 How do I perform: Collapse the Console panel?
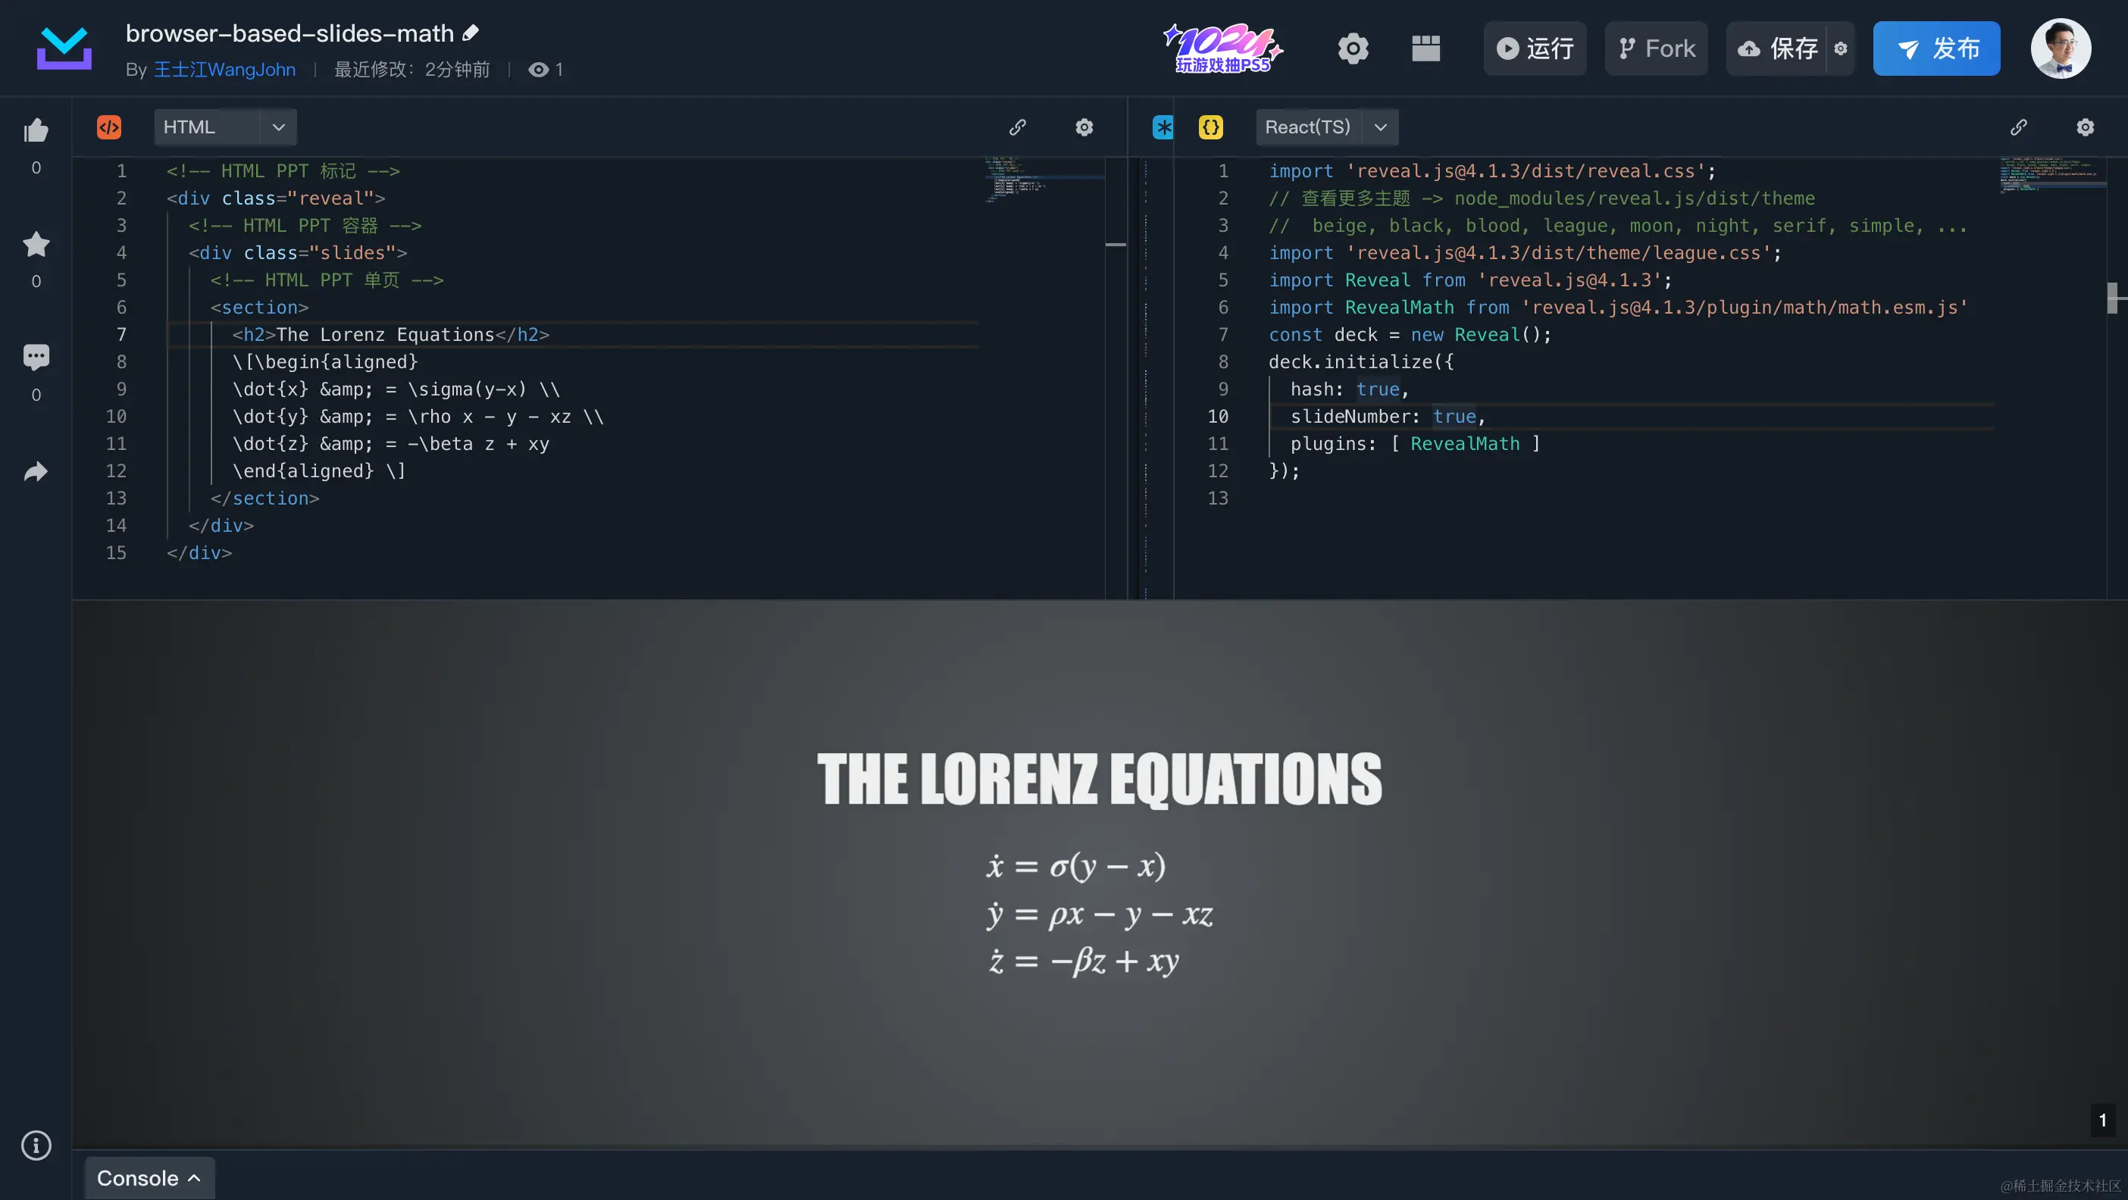click(195, 1179)
